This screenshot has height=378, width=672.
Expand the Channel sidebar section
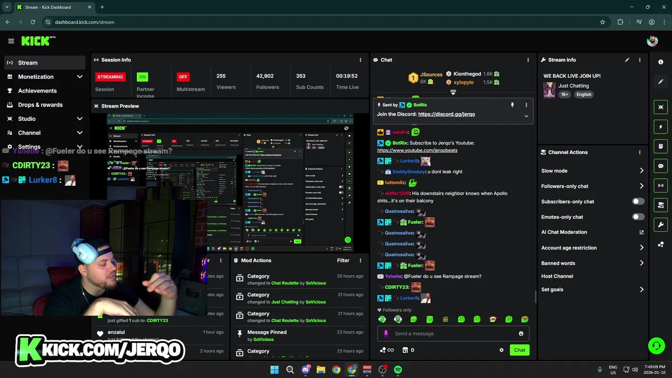click(80, 133)
